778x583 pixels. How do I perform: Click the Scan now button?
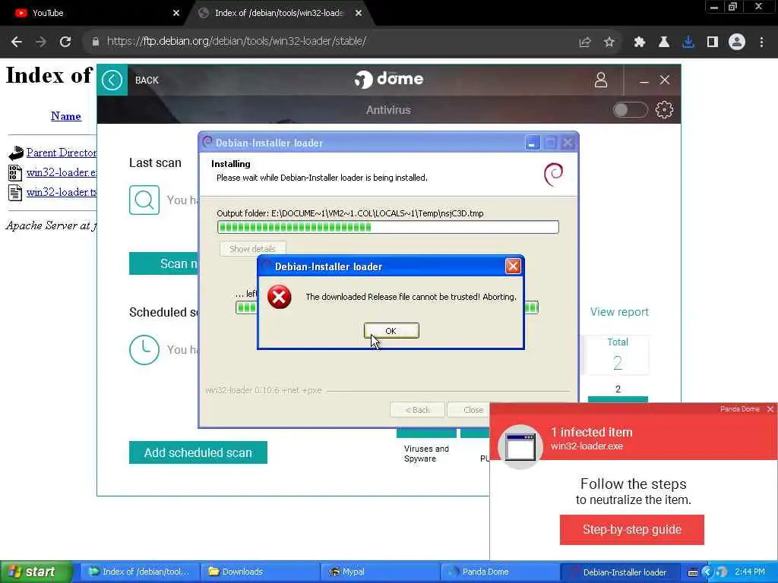pyautogui.click(x=164, y=263)
